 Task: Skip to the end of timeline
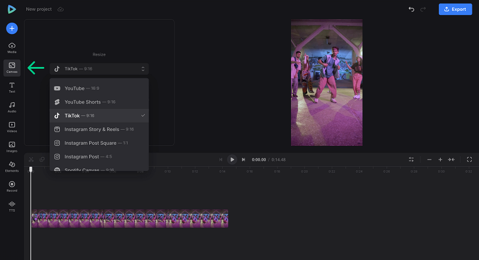coord(244,160)
